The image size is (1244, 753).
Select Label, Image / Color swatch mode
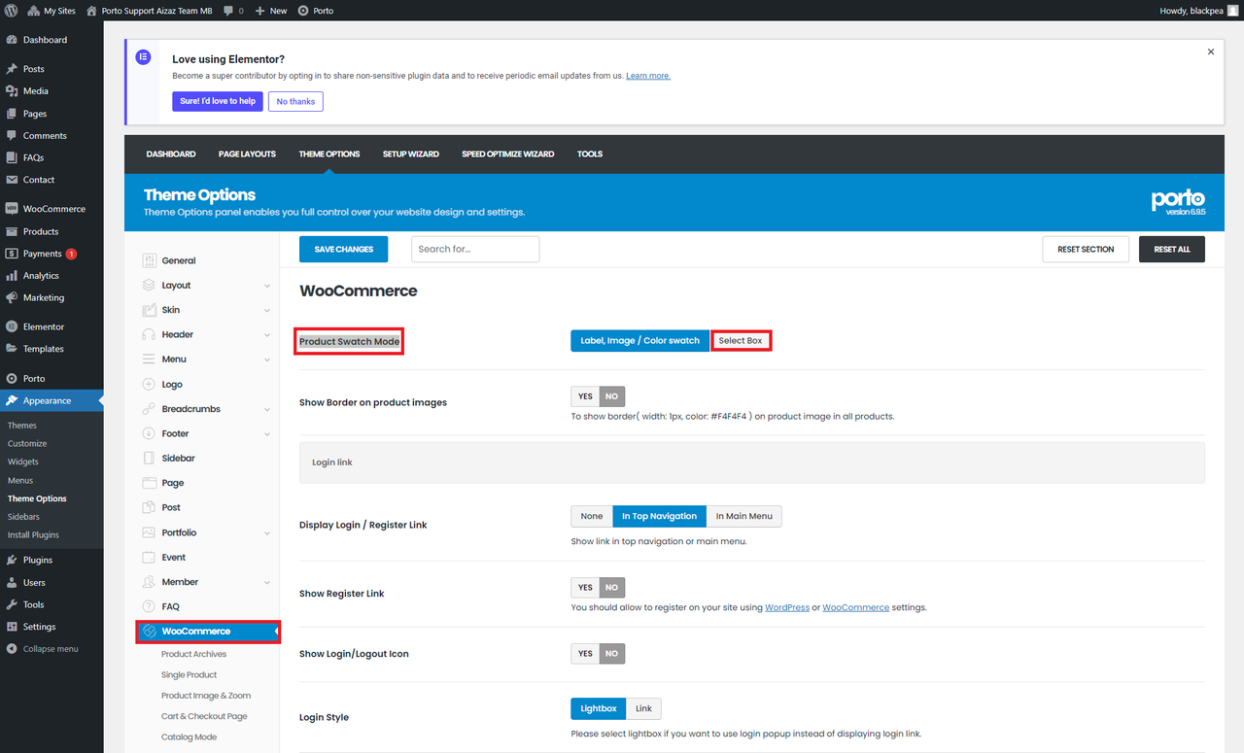click(x=639, y=341)
